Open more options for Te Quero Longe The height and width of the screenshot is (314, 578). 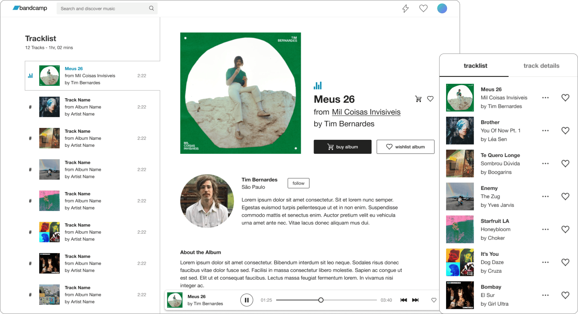click(545, 164)
